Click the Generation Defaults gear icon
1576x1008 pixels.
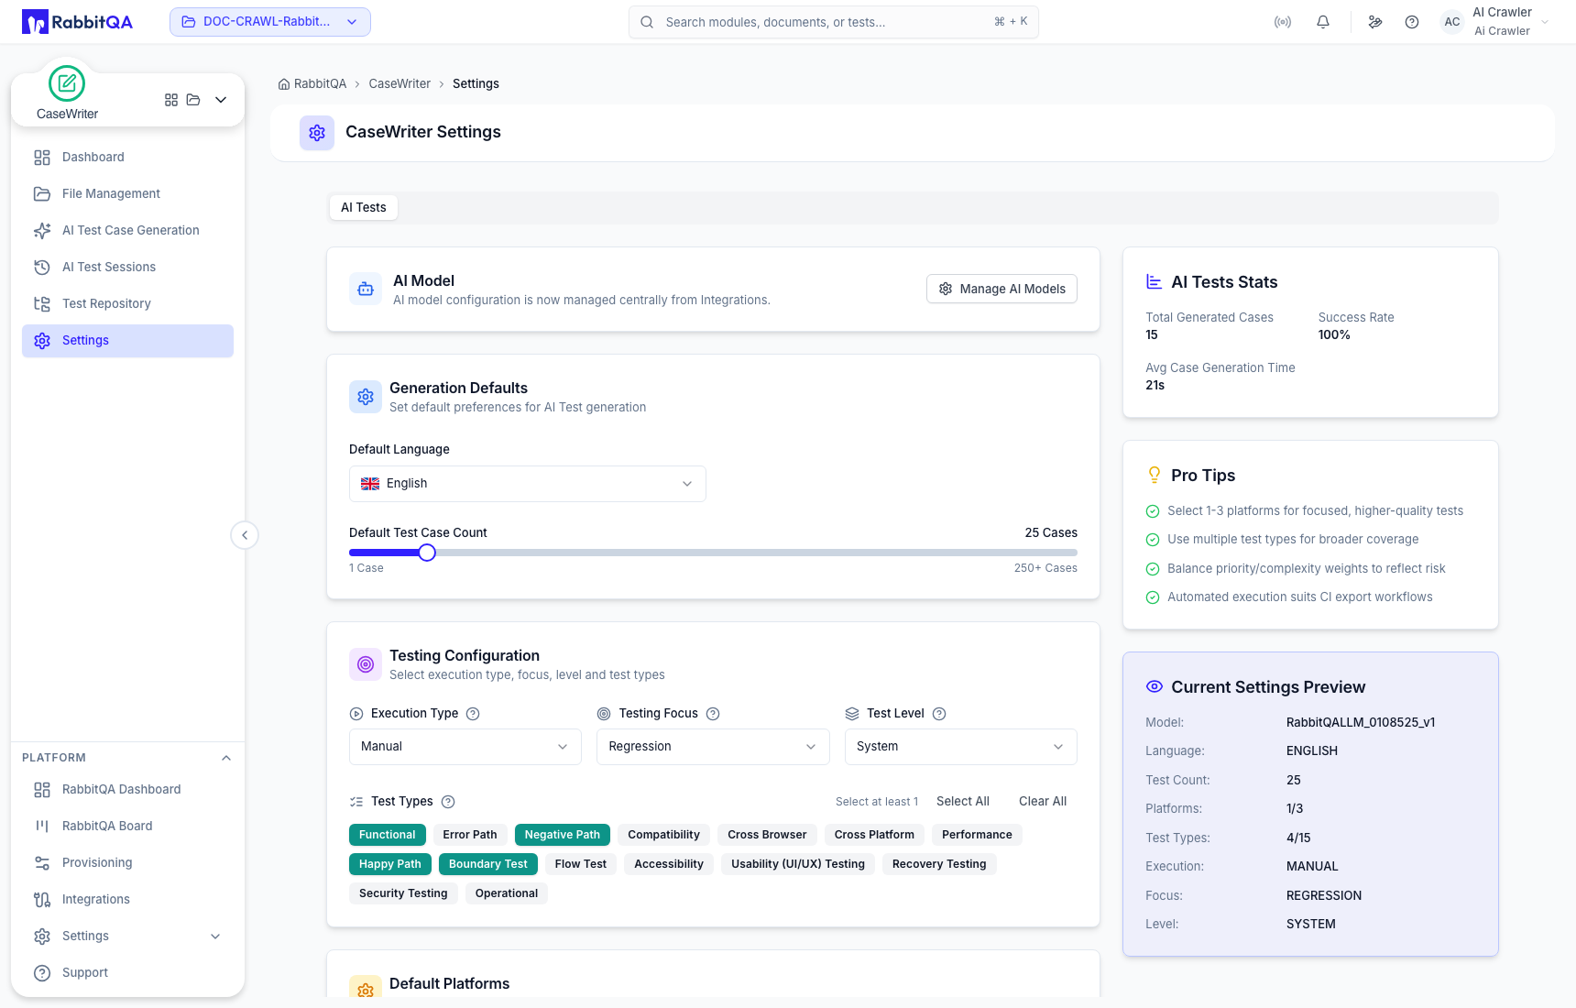click(x=366, y=397)
